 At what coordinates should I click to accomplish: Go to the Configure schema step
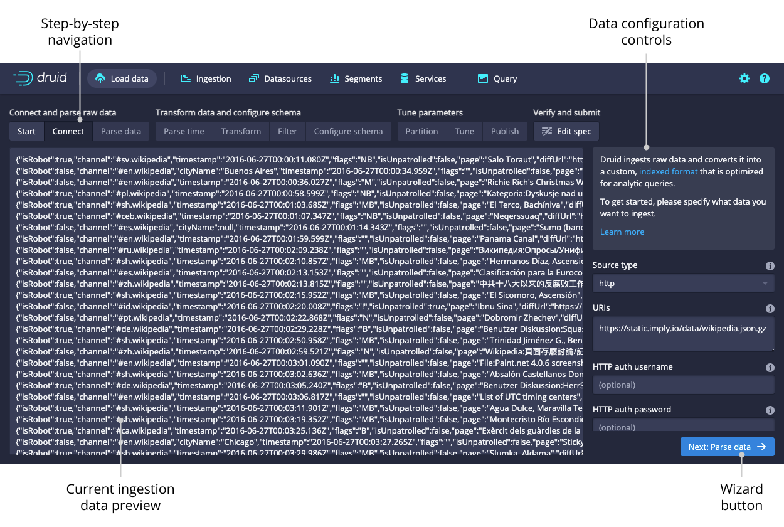[x=349, y=131]
